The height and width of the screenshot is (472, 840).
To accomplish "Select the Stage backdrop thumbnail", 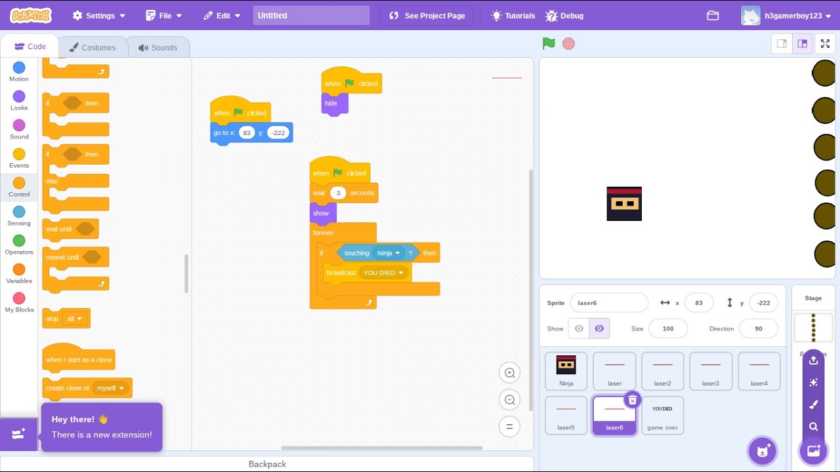I will tap(814, 327).
